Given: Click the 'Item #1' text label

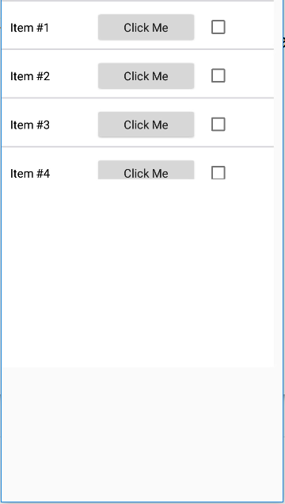Looking at the screenshot, I should pos(30,28).
